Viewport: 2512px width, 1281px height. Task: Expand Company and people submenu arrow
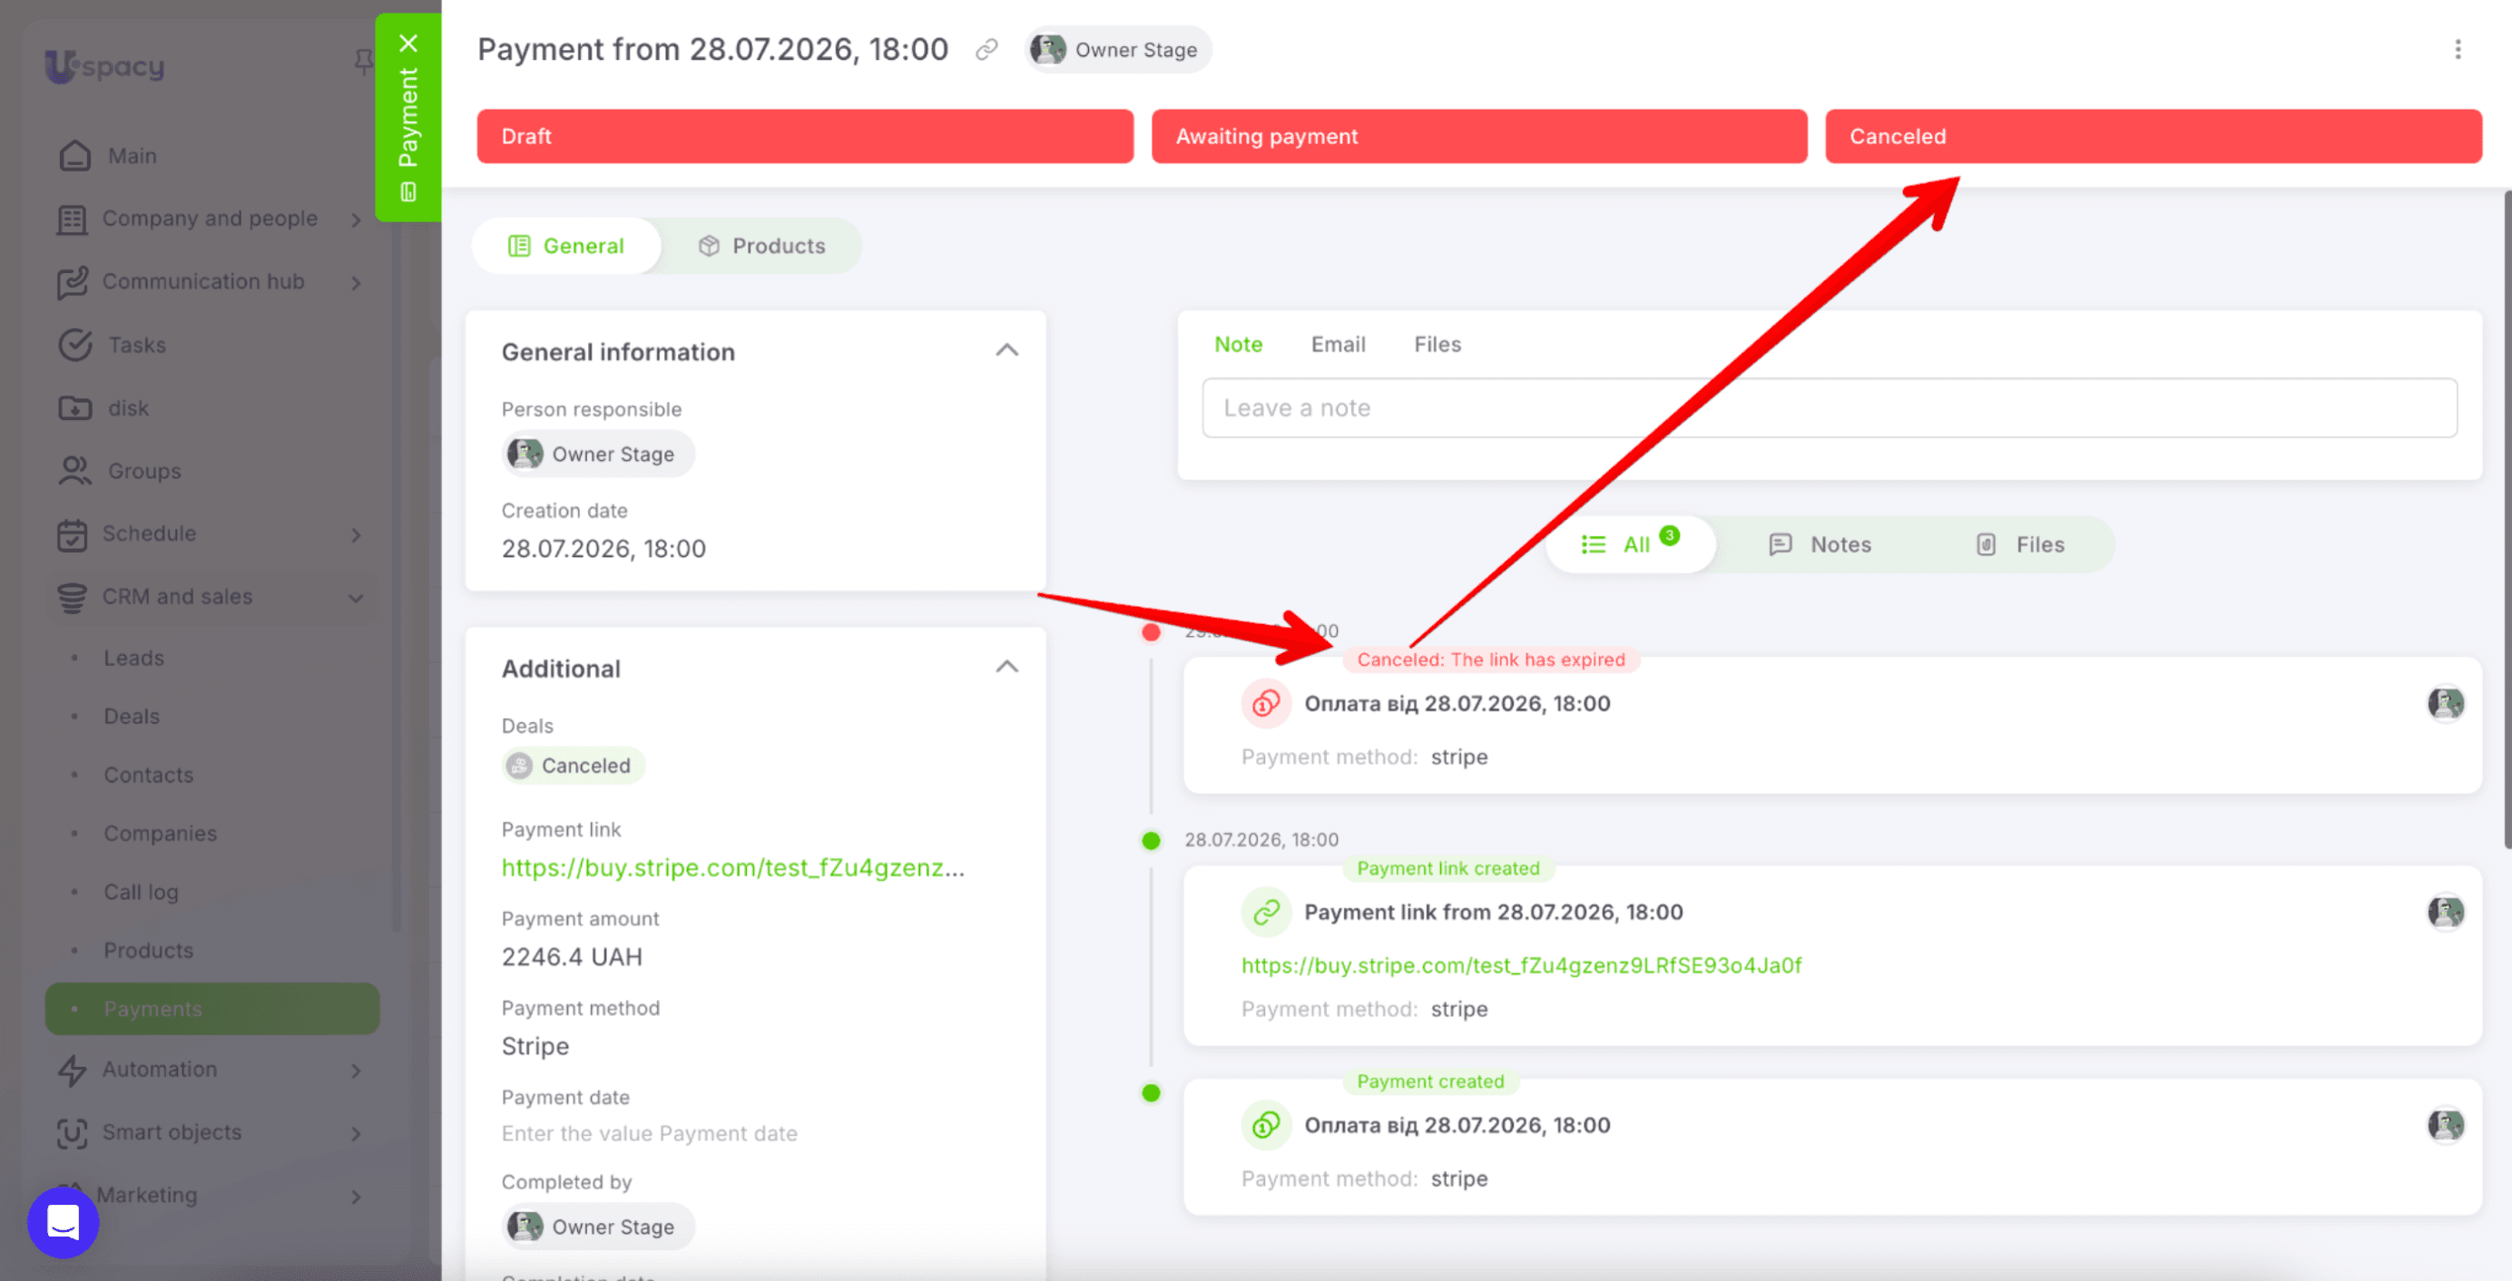coord(356,220)
